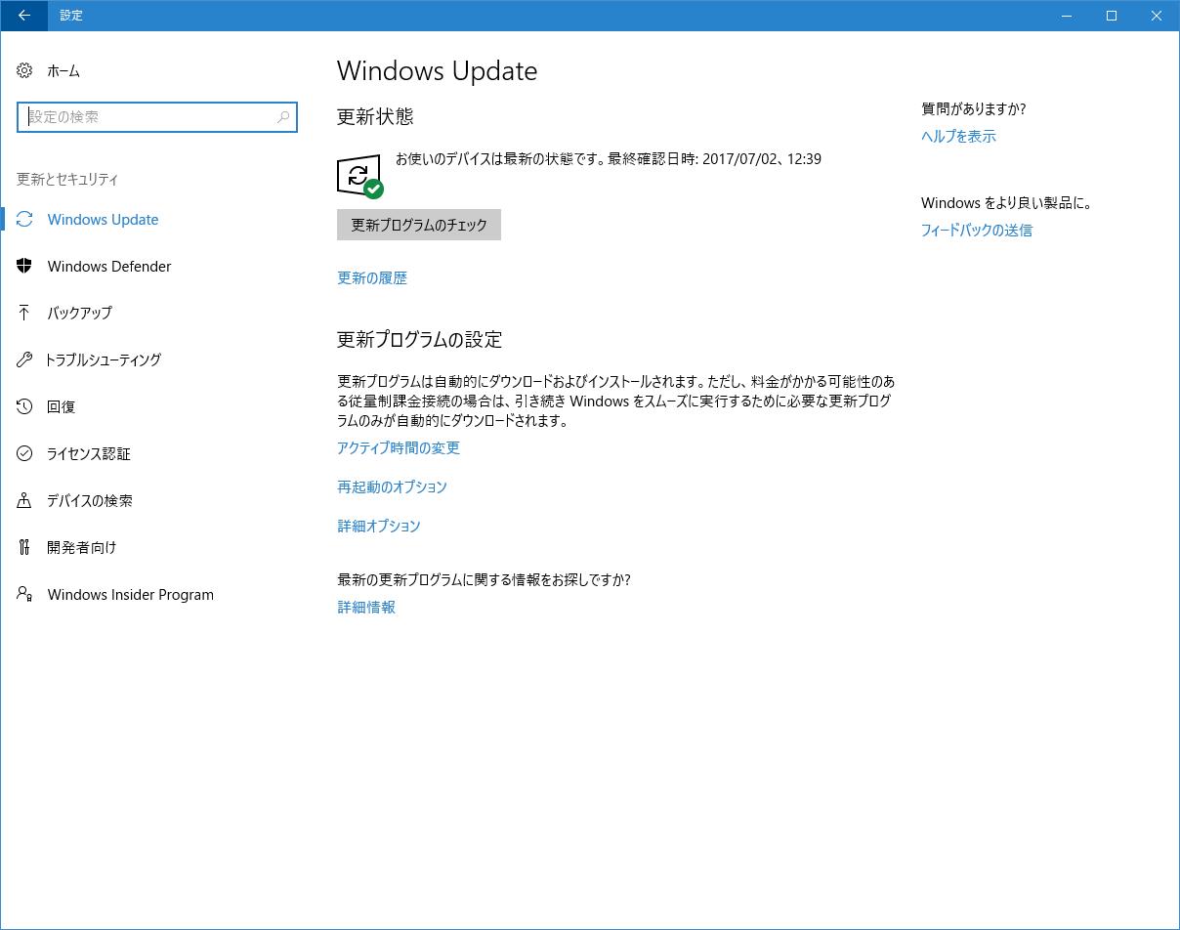This screenshot has height=930, width=1180.
Task: Open 再起動のオプション link
Action: point(392,487)
